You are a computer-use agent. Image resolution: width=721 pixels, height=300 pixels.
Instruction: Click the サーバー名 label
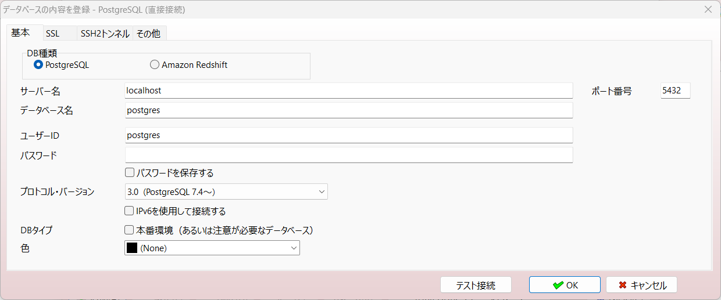(x=40, y=91)
